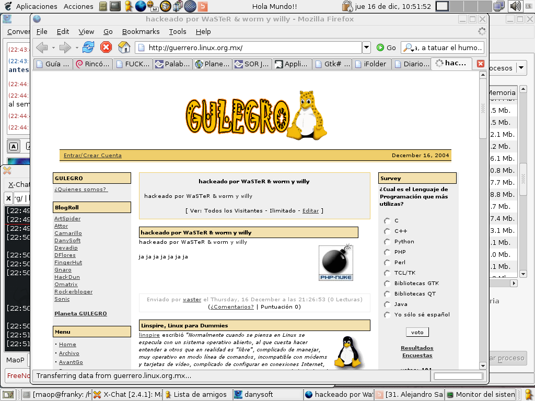
Task: Open the Entrar/Crear Cuenta link
Action: coord(92,156)
